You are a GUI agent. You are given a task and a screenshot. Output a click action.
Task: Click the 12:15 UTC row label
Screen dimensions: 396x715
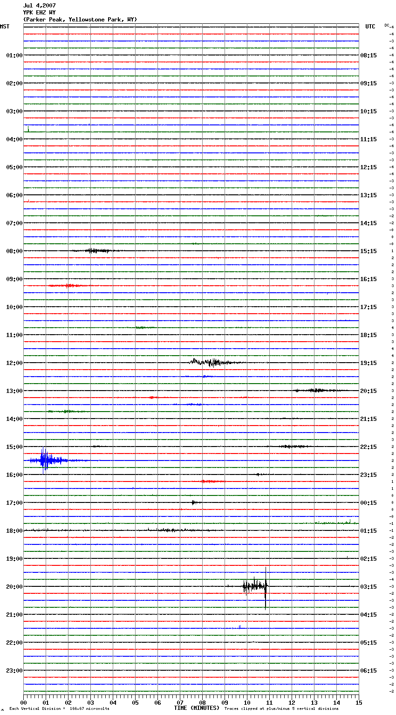pyautogui.click(x=369, y=167)
